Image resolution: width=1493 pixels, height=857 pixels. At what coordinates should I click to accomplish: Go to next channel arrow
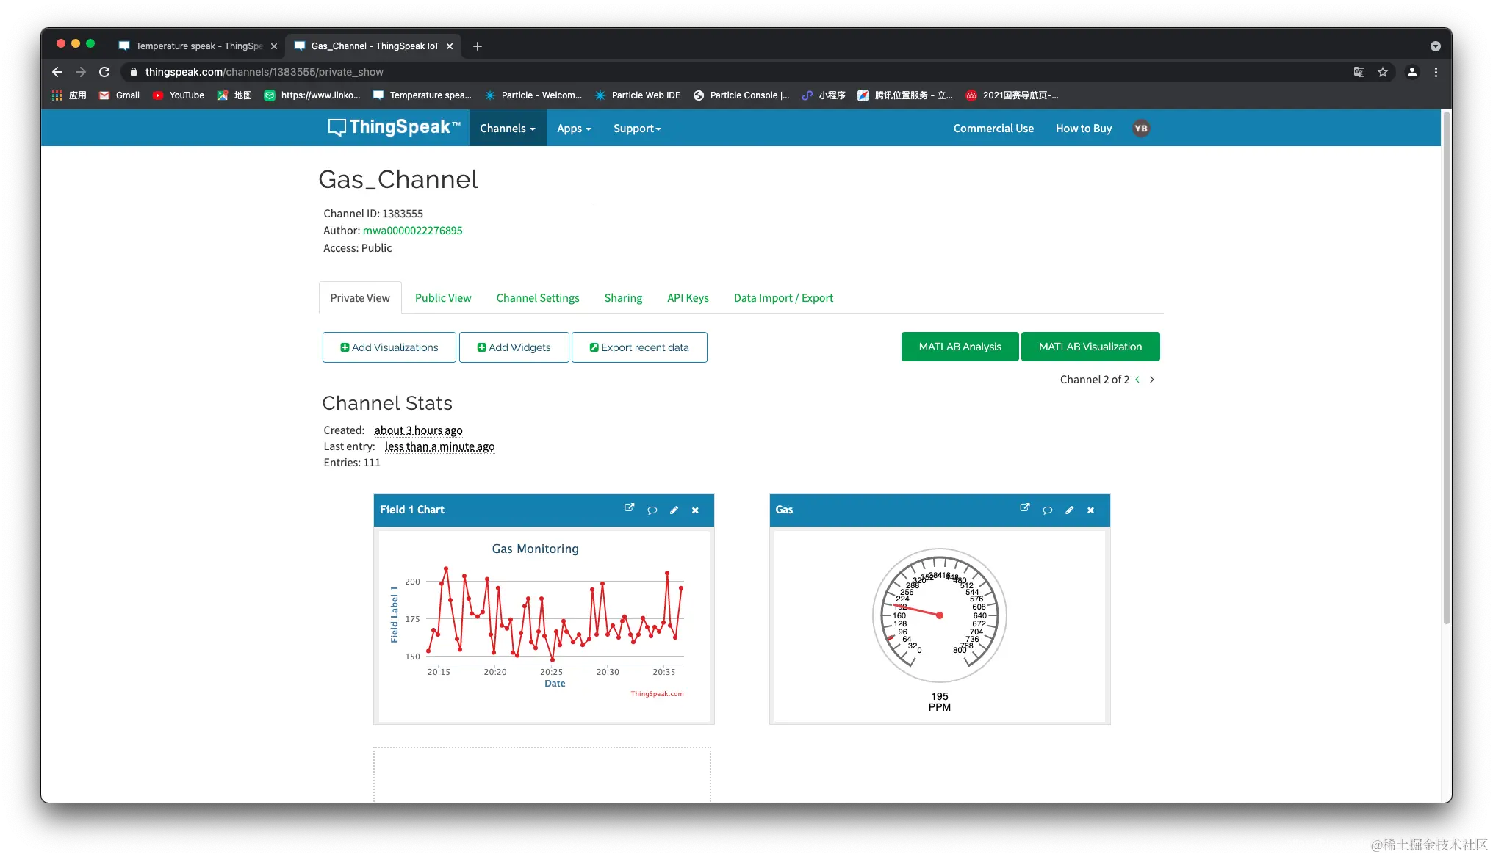click(x=1152, y=380)
